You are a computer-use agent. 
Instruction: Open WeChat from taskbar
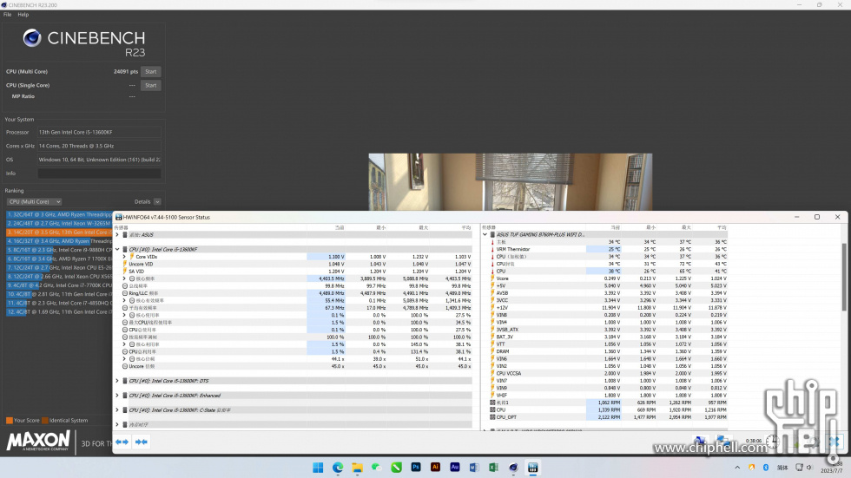click(x=377, y=468)
